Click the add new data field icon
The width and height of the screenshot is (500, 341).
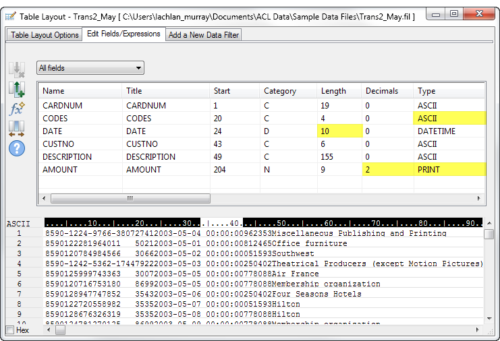click(x=16, y=89)
